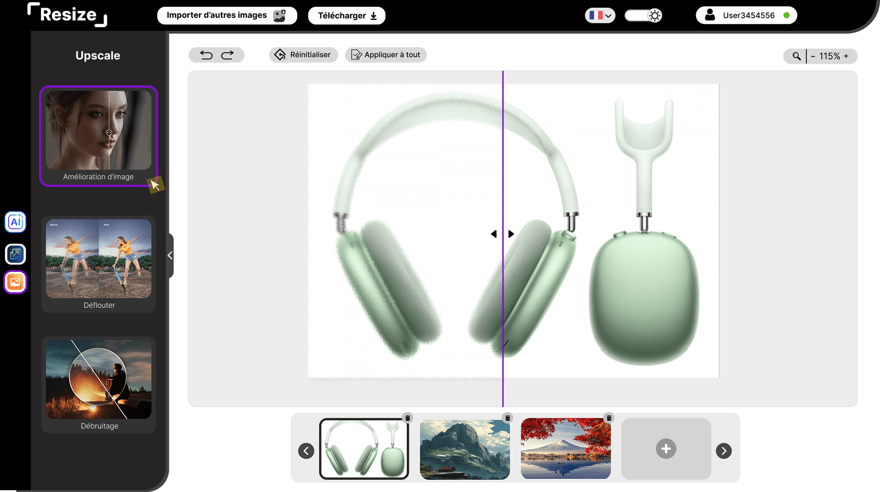Select the Mount Fuji autumn thumbnail

click(x=566, y=449)
